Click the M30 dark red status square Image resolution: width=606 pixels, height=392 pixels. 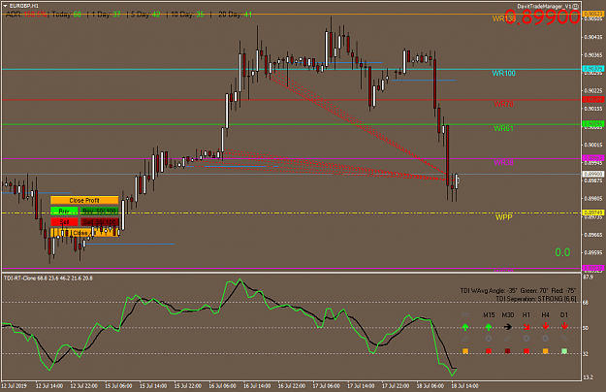pyautogui.click(x=507, y=351)
